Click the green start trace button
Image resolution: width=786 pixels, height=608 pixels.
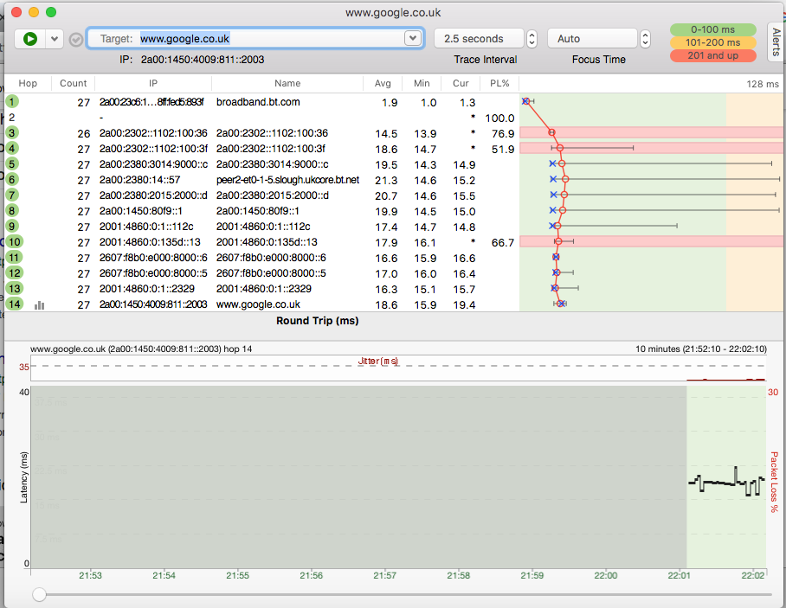point(30,39)
